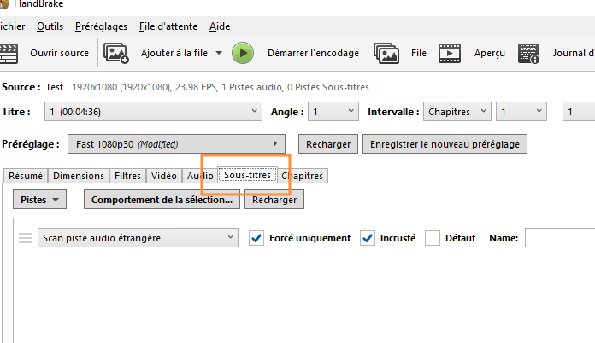Disable the Incrusté checkbox

368,238
